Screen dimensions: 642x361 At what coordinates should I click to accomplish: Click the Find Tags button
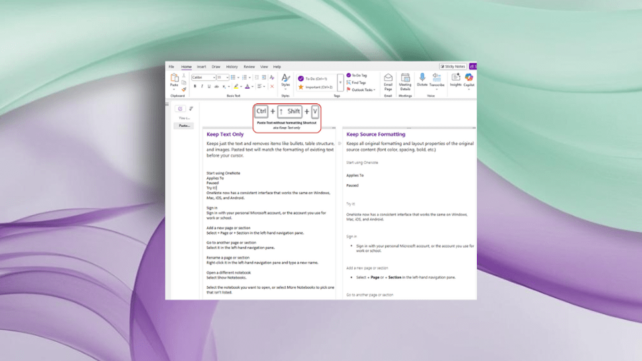pos(356,83)
